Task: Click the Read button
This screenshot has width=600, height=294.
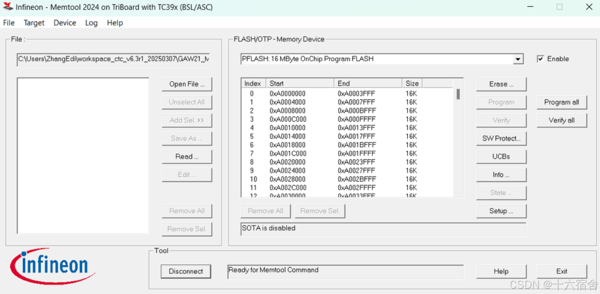Action: pyautogui.click(x=187, y=156)
